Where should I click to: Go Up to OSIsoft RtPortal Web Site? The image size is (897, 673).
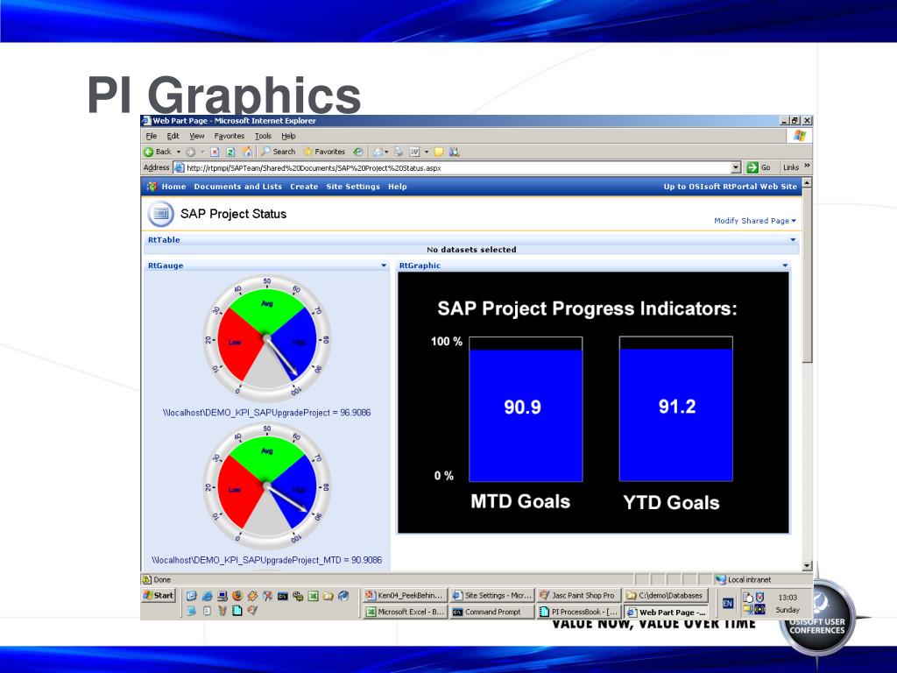(730, 187)
